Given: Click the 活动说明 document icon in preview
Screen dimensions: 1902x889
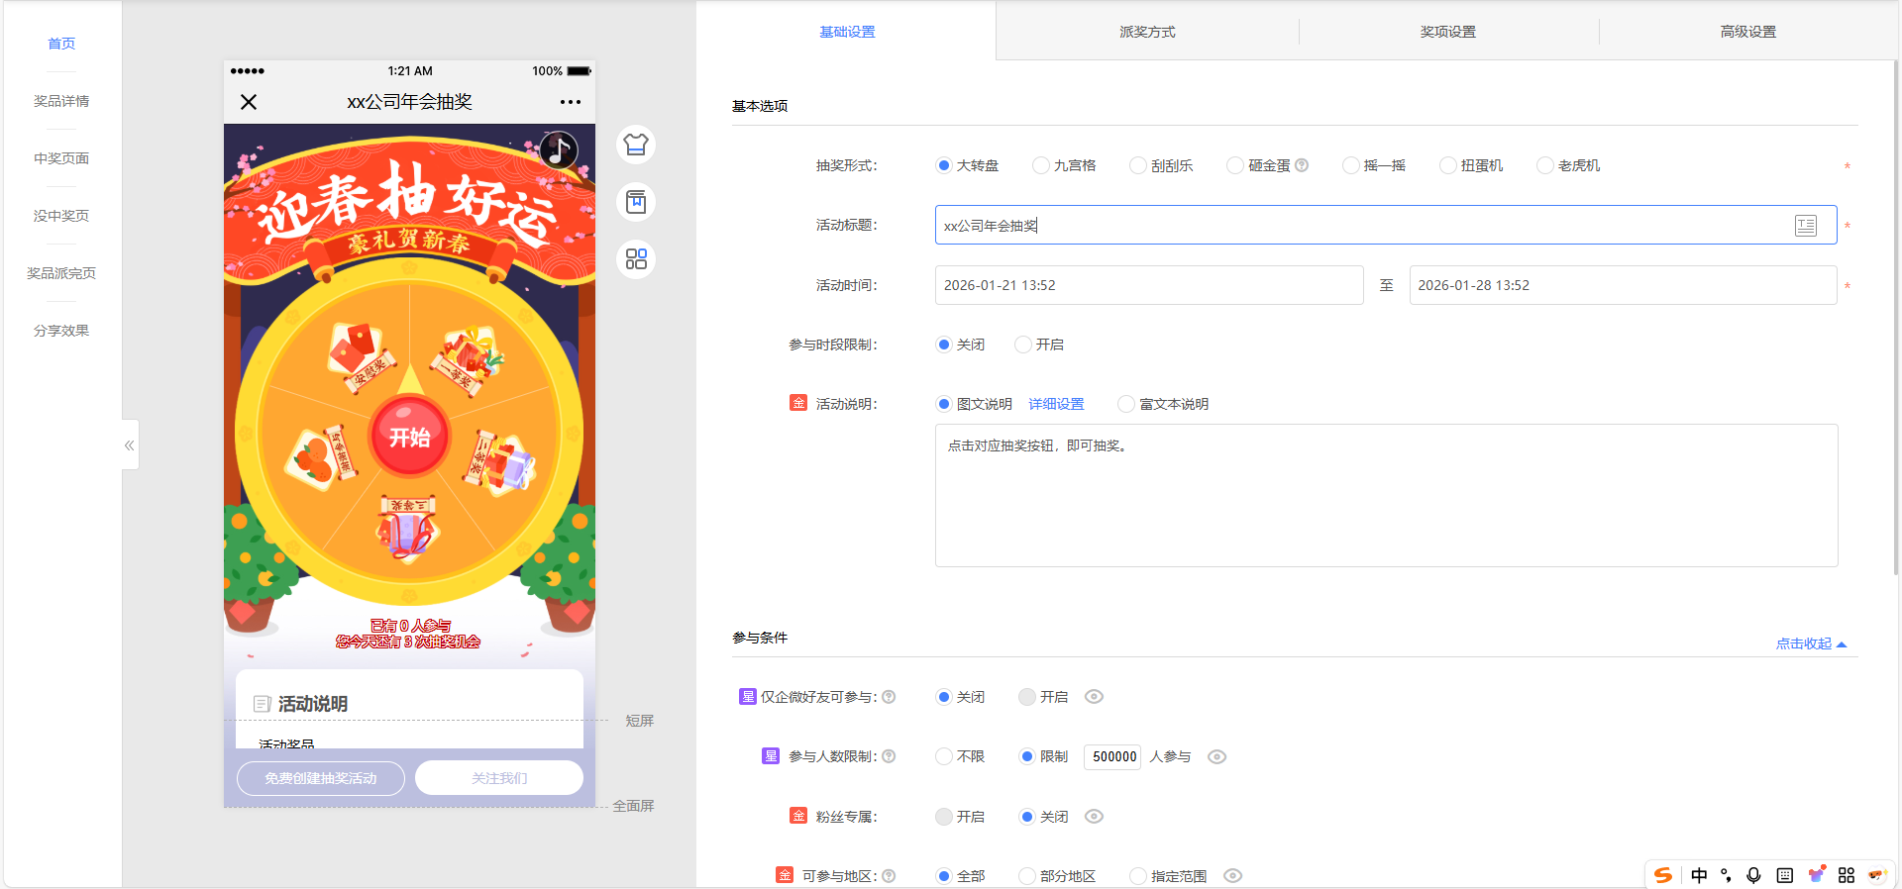Looking at the screenshot, I should 263,704.
